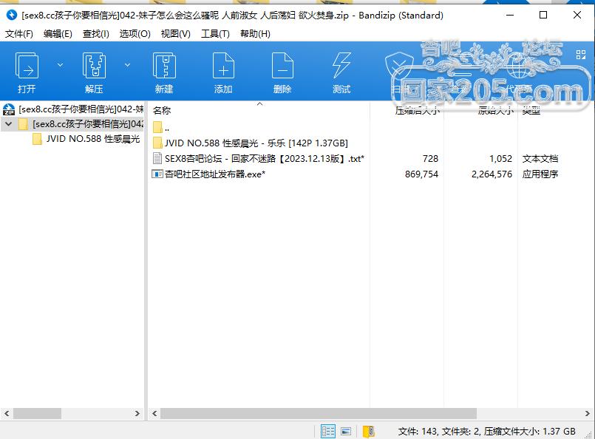Click the compressed size value 869,754
This screenshot has width=595, height=439.
[421, 174]
